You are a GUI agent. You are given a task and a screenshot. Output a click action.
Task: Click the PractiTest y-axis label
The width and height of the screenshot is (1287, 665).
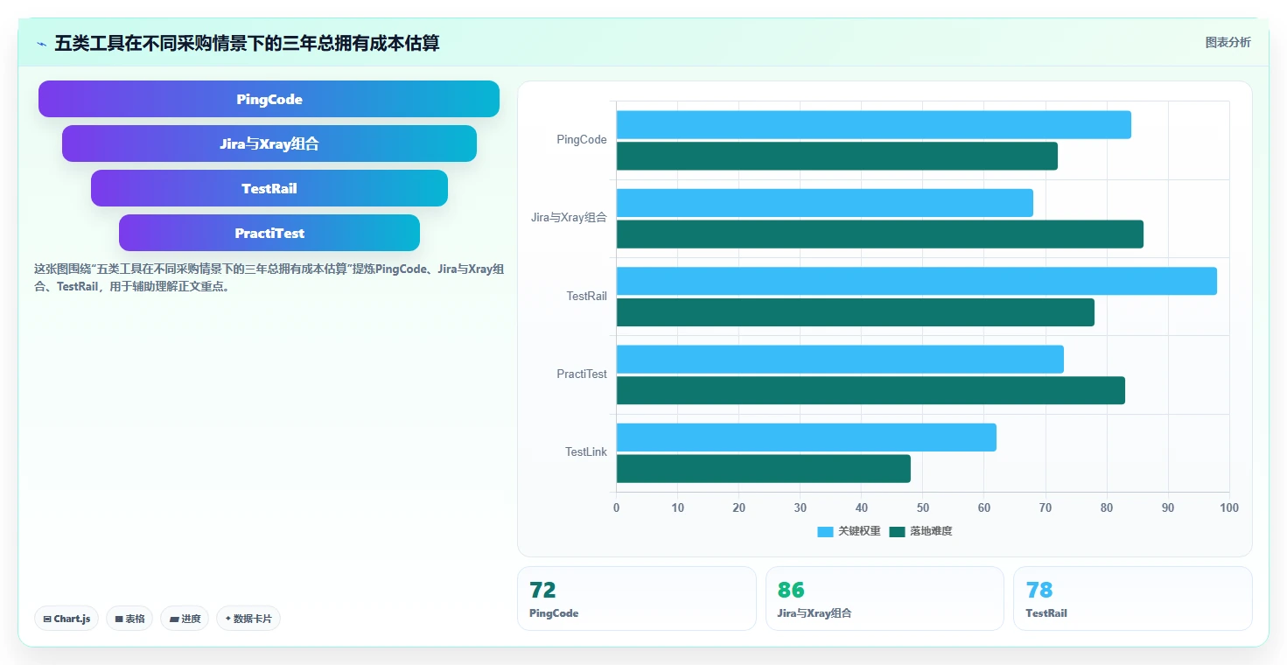tap(582, 374)
